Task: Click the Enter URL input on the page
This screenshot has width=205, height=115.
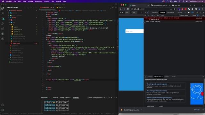Action: pyautogui.click(x=135, y=31)
